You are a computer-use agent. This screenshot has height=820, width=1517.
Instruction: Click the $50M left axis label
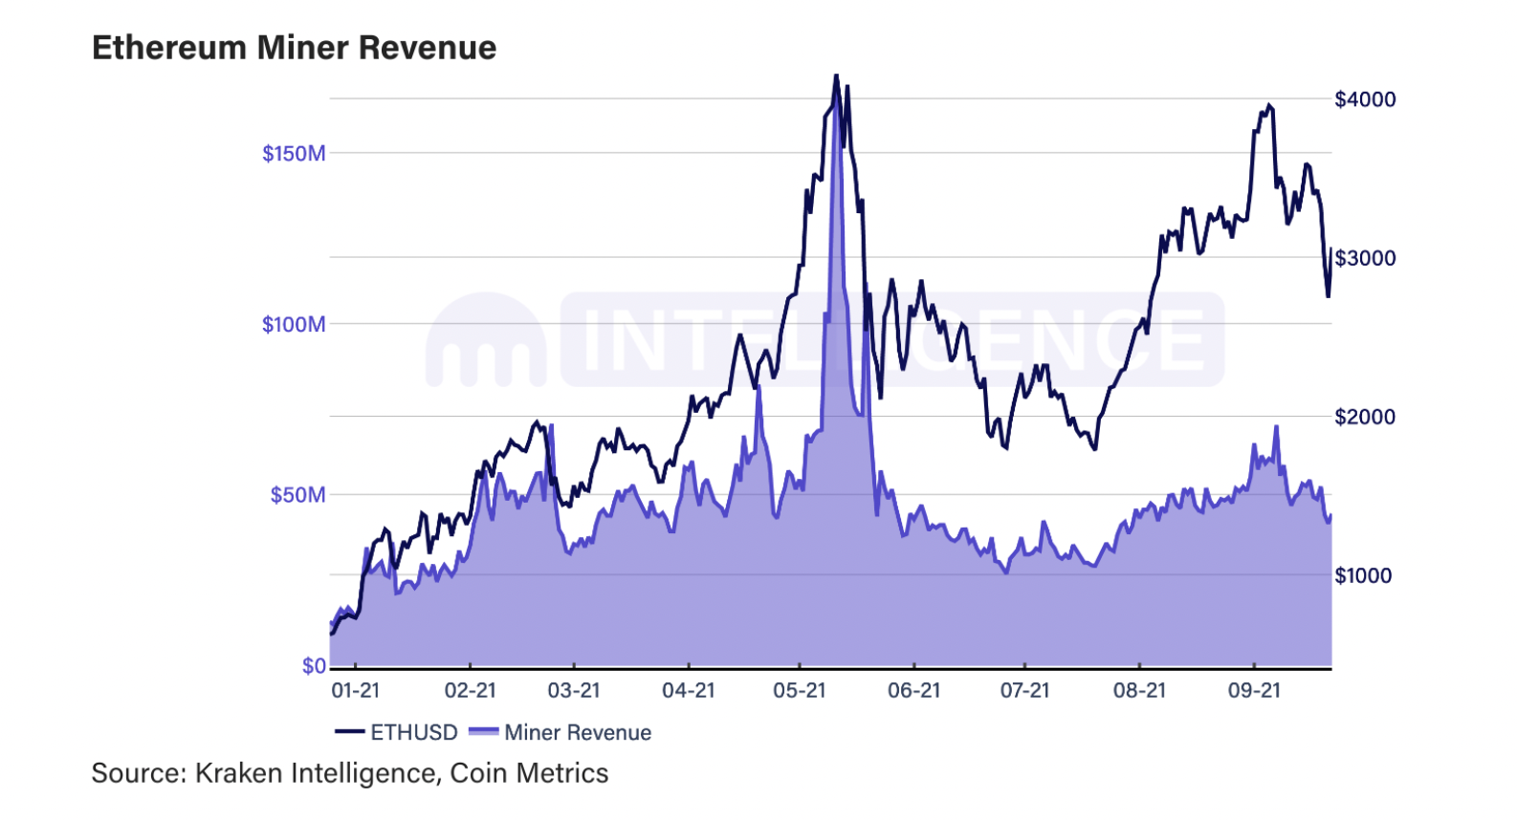297,495
